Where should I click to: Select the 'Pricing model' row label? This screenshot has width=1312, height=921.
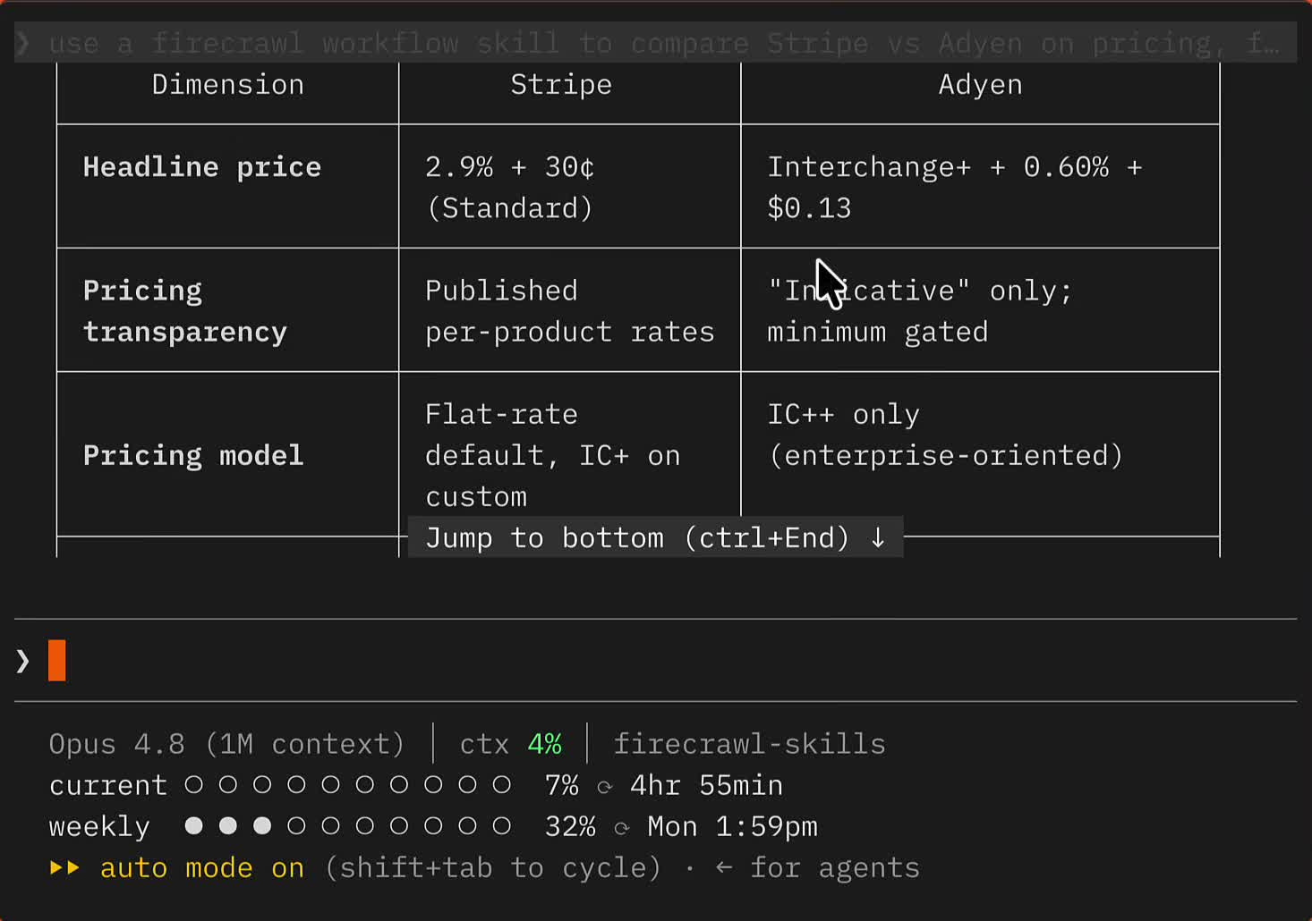pyautogui.click(x=193, y=456)
